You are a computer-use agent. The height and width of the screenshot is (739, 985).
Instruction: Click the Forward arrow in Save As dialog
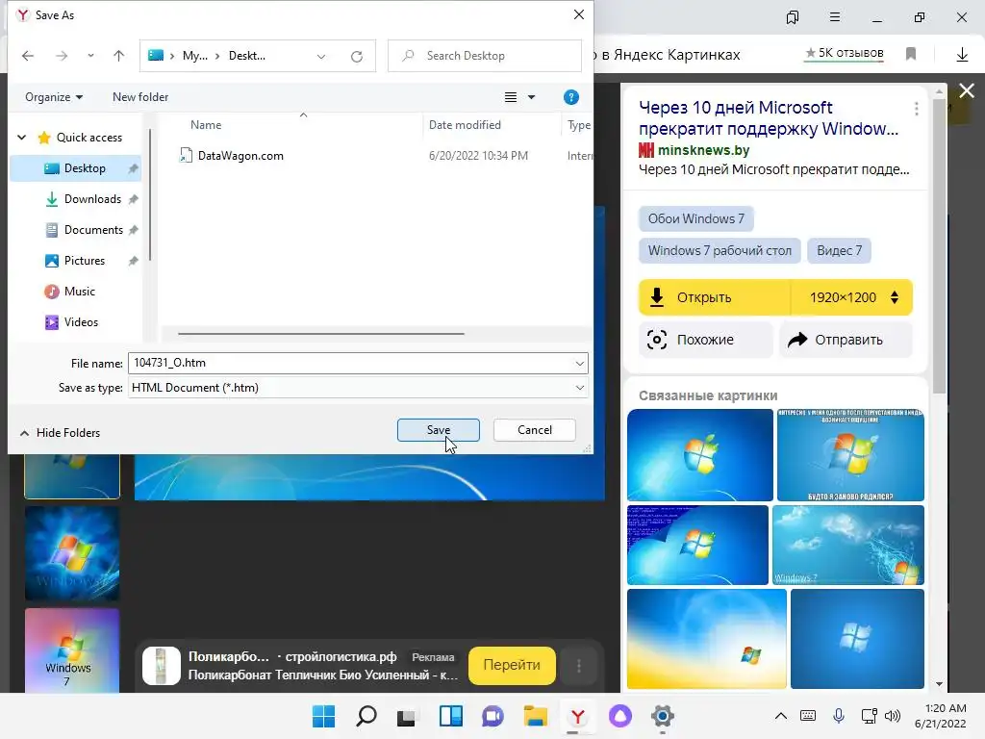(x=61, y=56)
